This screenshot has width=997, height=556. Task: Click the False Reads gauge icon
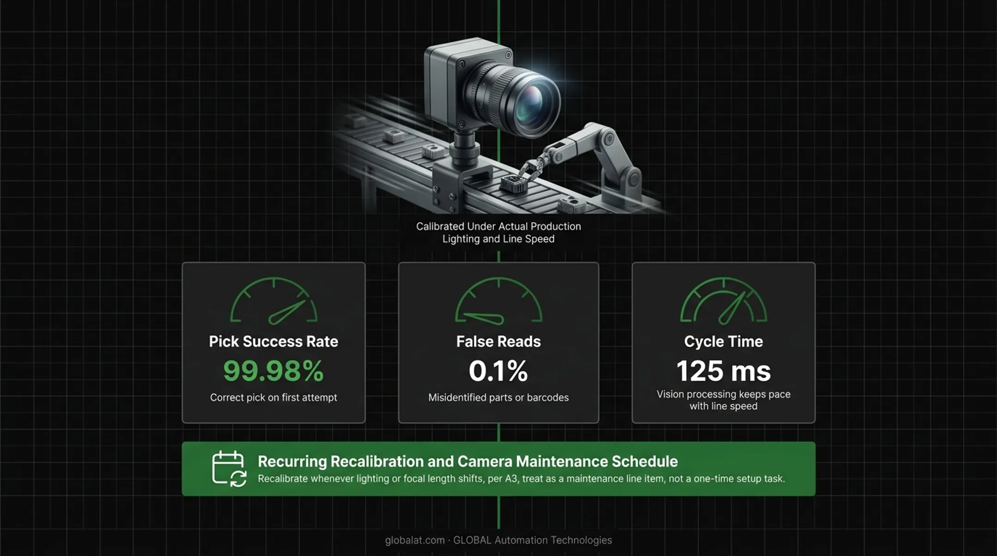click(x=498, y=301)
